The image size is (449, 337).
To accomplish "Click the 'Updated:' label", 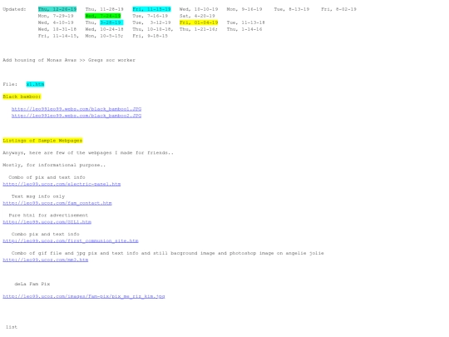I will [14, 9].
